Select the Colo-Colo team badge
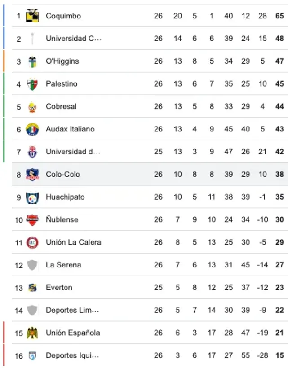 click(x=31, y=174)
